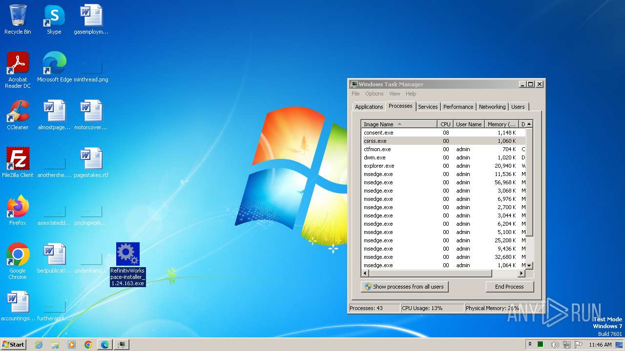Viewport: 625px width, 351px height.
Task: Sort processes by Image Name column
Action: (x=399, y=124)
